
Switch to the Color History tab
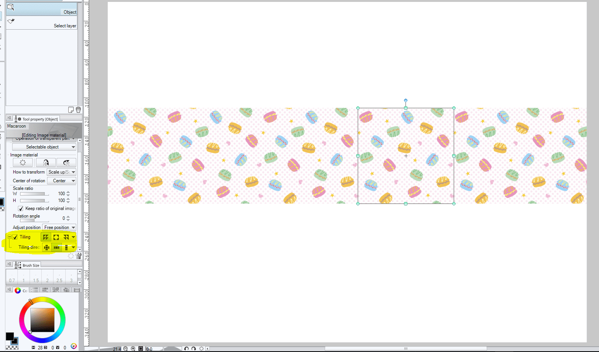coord(77,290)
